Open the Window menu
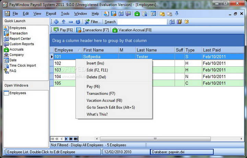 81,14
